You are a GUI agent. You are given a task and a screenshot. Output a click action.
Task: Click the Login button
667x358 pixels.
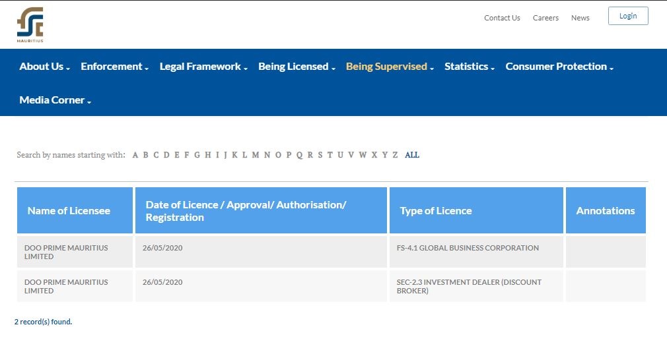click(628, 16)
